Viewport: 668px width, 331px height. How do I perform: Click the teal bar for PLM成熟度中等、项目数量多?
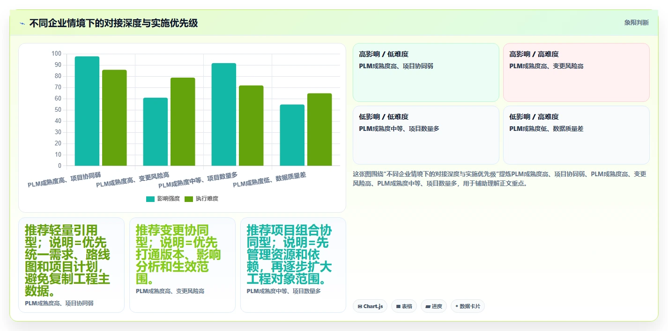tap(224, 114)
